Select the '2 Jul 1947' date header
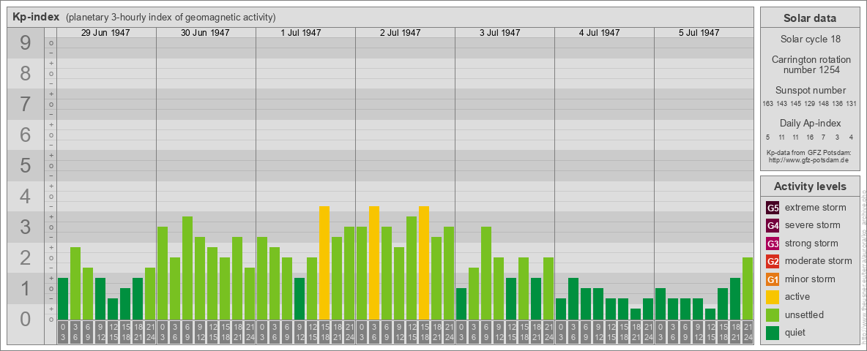The width and height of the screenshot is (867, 351). (401, 33)
